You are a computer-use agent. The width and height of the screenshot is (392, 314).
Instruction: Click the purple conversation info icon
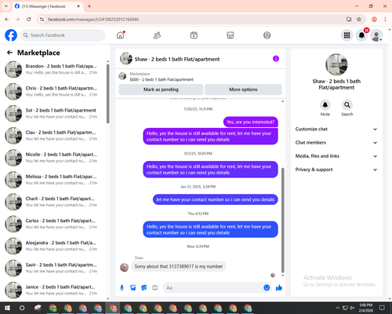pos(276,59)
